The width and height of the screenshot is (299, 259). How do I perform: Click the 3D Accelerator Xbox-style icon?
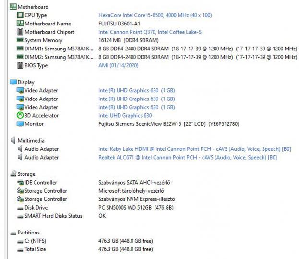click(x=20, y=115)
